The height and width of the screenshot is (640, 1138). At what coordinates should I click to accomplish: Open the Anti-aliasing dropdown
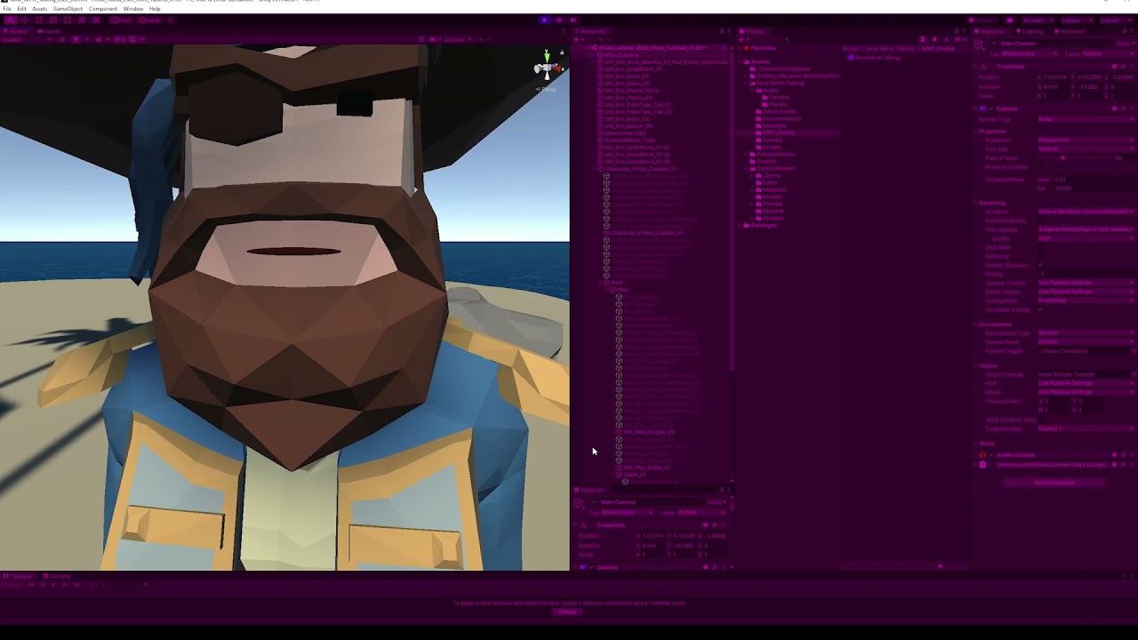click(1086, 229)
